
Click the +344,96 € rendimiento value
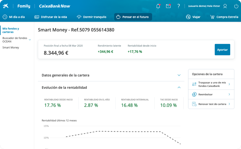(x=105, y=52)
